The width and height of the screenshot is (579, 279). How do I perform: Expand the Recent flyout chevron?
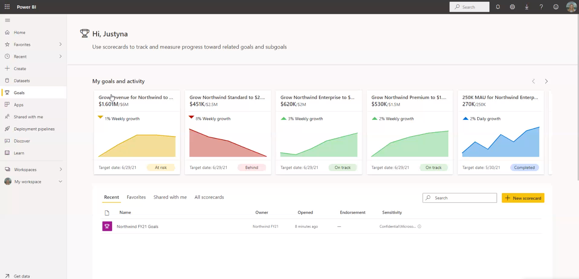[60, 56]
